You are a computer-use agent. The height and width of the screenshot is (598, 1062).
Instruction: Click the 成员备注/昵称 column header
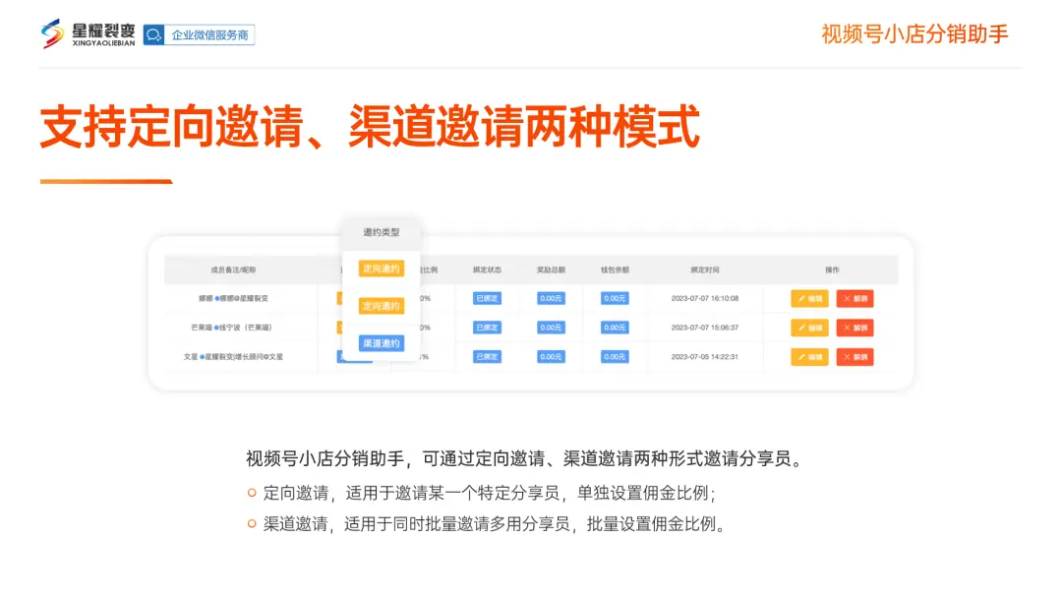pos(233,269)
